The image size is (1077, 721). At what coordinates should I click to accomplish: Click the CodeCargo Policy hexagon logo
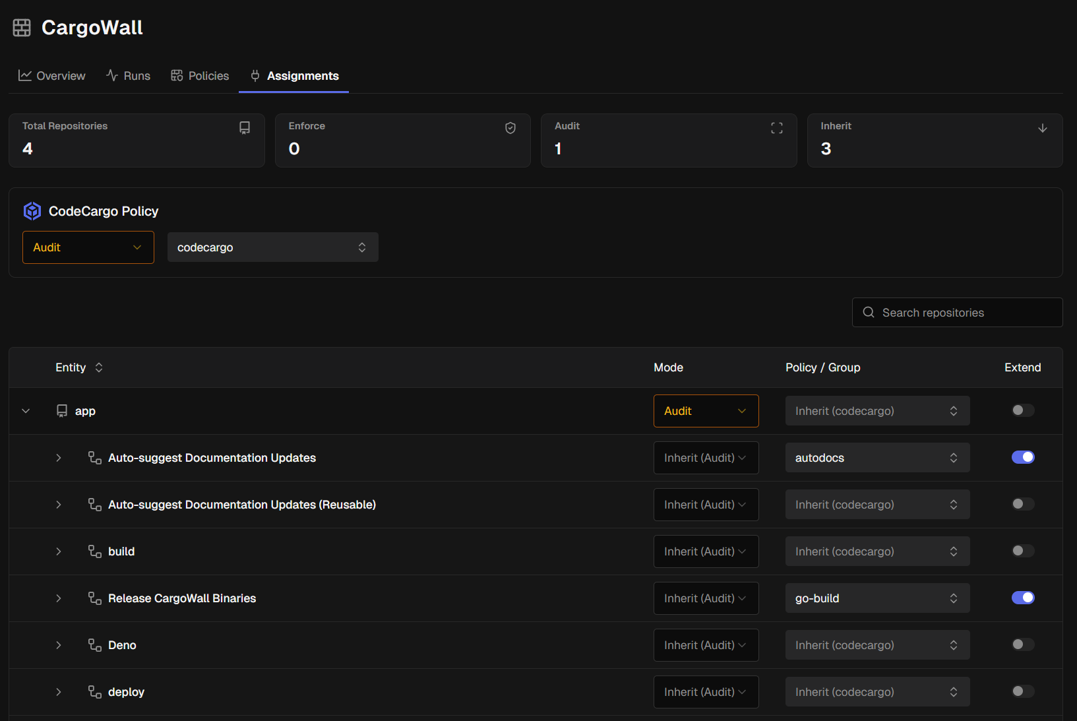pos(32,211)
